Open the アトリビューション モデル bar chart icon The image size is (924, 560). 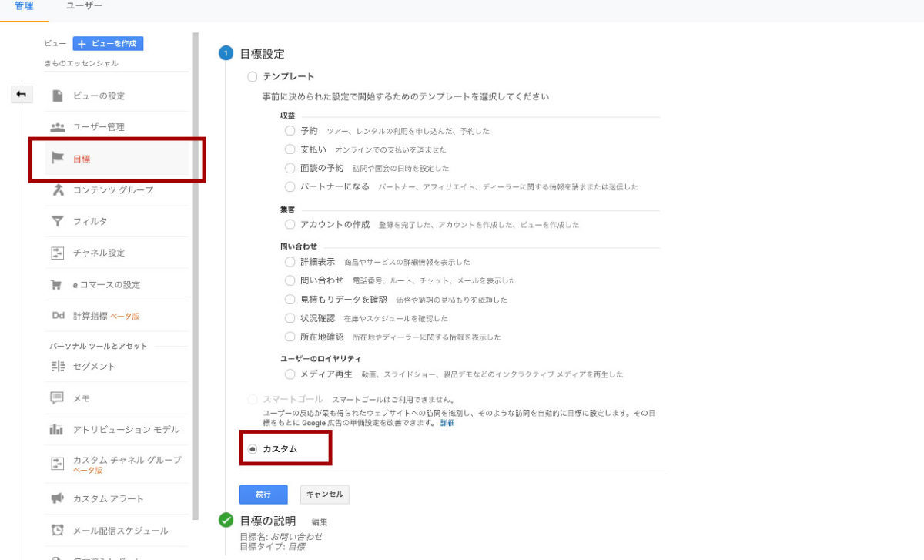click(x=57, y=430)
